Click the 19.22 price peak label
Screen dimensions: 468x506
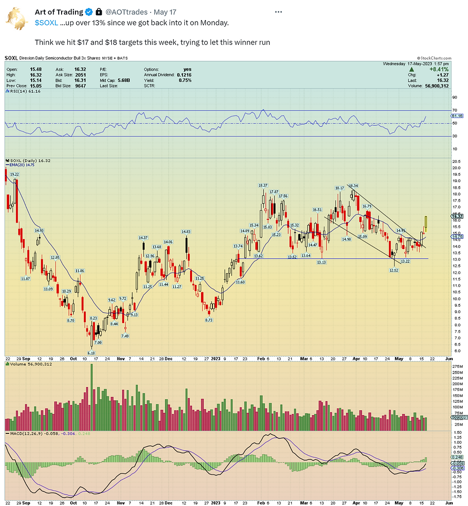tap(14, 174)
